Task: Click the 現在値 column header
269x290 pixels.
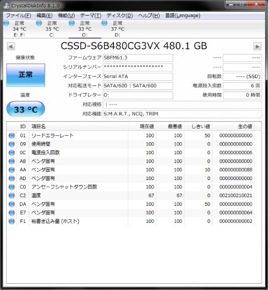Action: [142, 127]
